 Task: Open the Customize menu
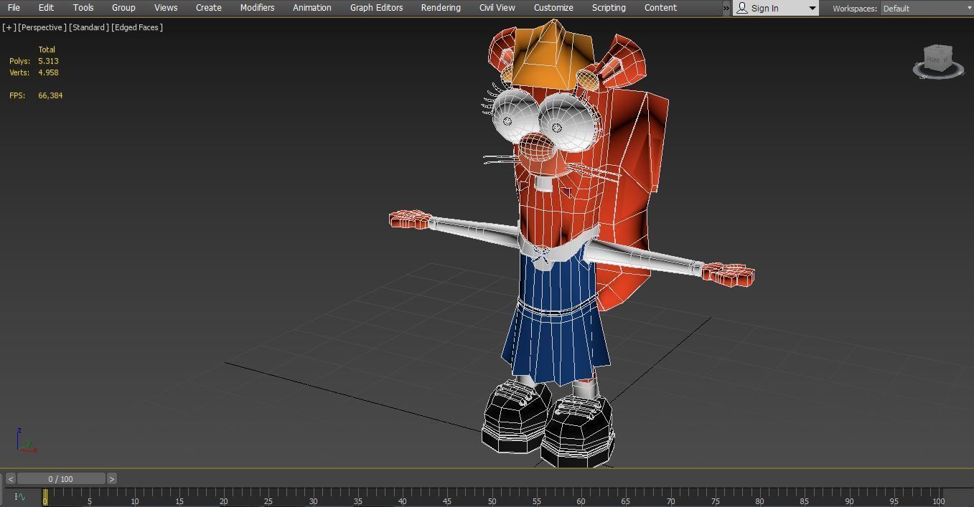click(553, 8)
